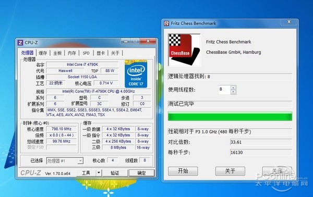Click the Haswell code name field
The image size is (313, 197).
(65, 70)
